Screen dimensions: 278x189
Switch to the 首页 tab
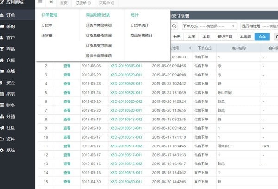[64, 3]
